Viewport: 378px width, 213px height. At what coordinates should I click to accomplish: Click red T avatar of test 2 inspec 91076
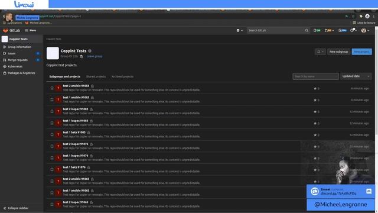pyautogui.click(x=58, y=146)
